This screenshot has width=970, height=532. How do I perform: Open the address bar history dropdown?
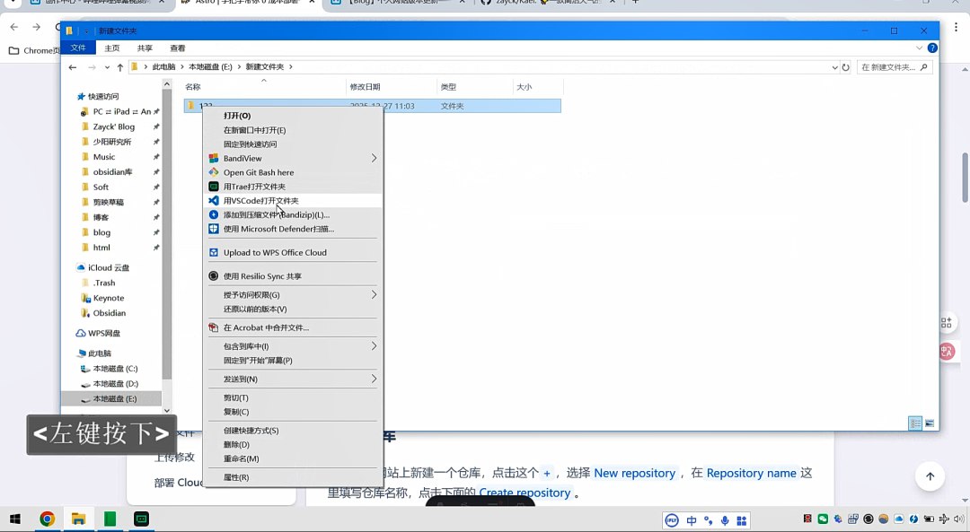pyautogui.click(x=834, y=67)
